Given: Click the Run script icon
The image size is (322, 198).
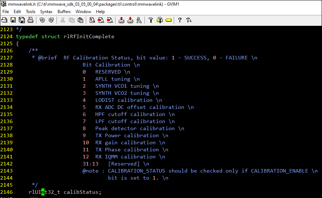Looking at the screenshot, I should coord(139,20).
